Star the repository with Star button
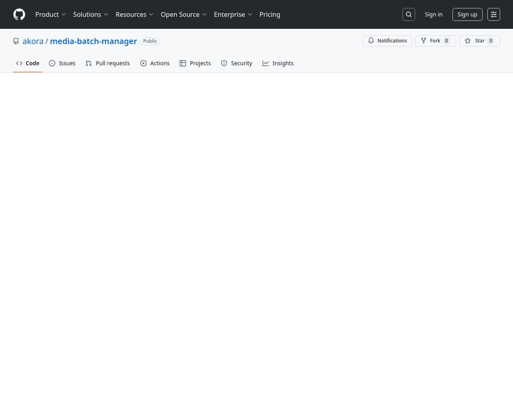The width and height of the screenshot is (513, 410). pos(479,41)
